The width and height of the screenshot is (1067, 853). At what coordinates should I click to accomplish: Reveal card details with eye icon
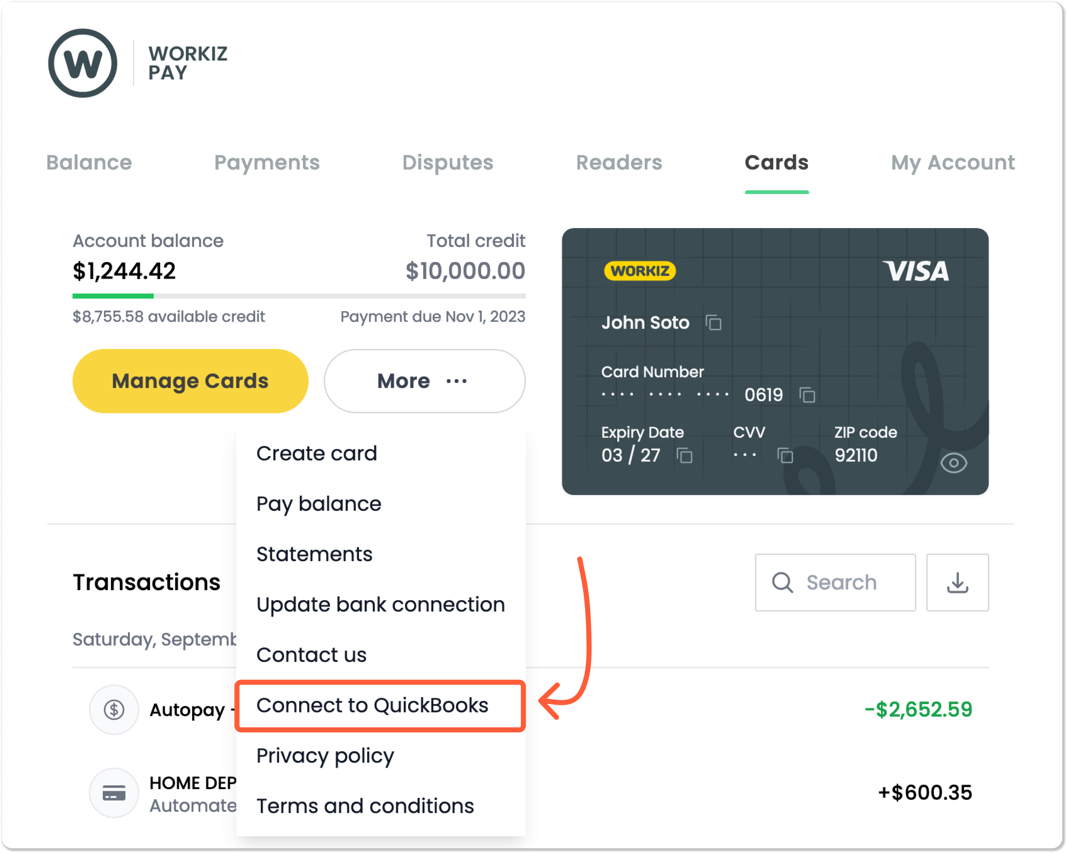954,463
